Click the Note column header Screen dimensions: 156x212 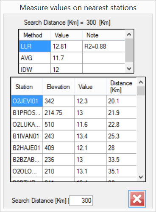coord(103,35)
